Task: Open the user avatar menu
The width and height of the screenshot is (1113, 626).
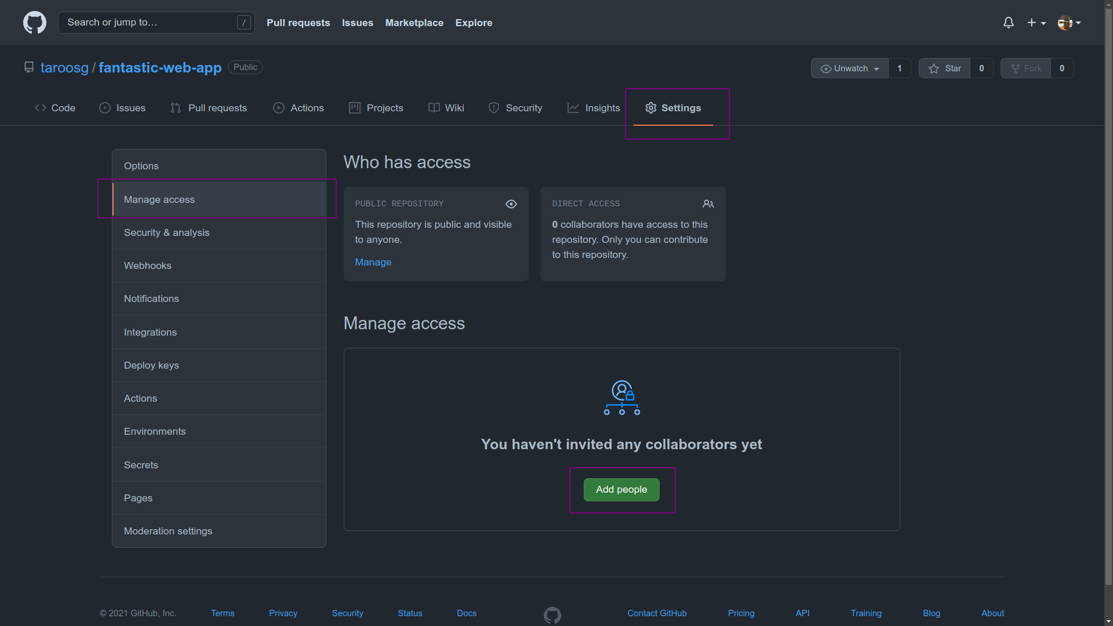Action: click(x=1070, y=23)
